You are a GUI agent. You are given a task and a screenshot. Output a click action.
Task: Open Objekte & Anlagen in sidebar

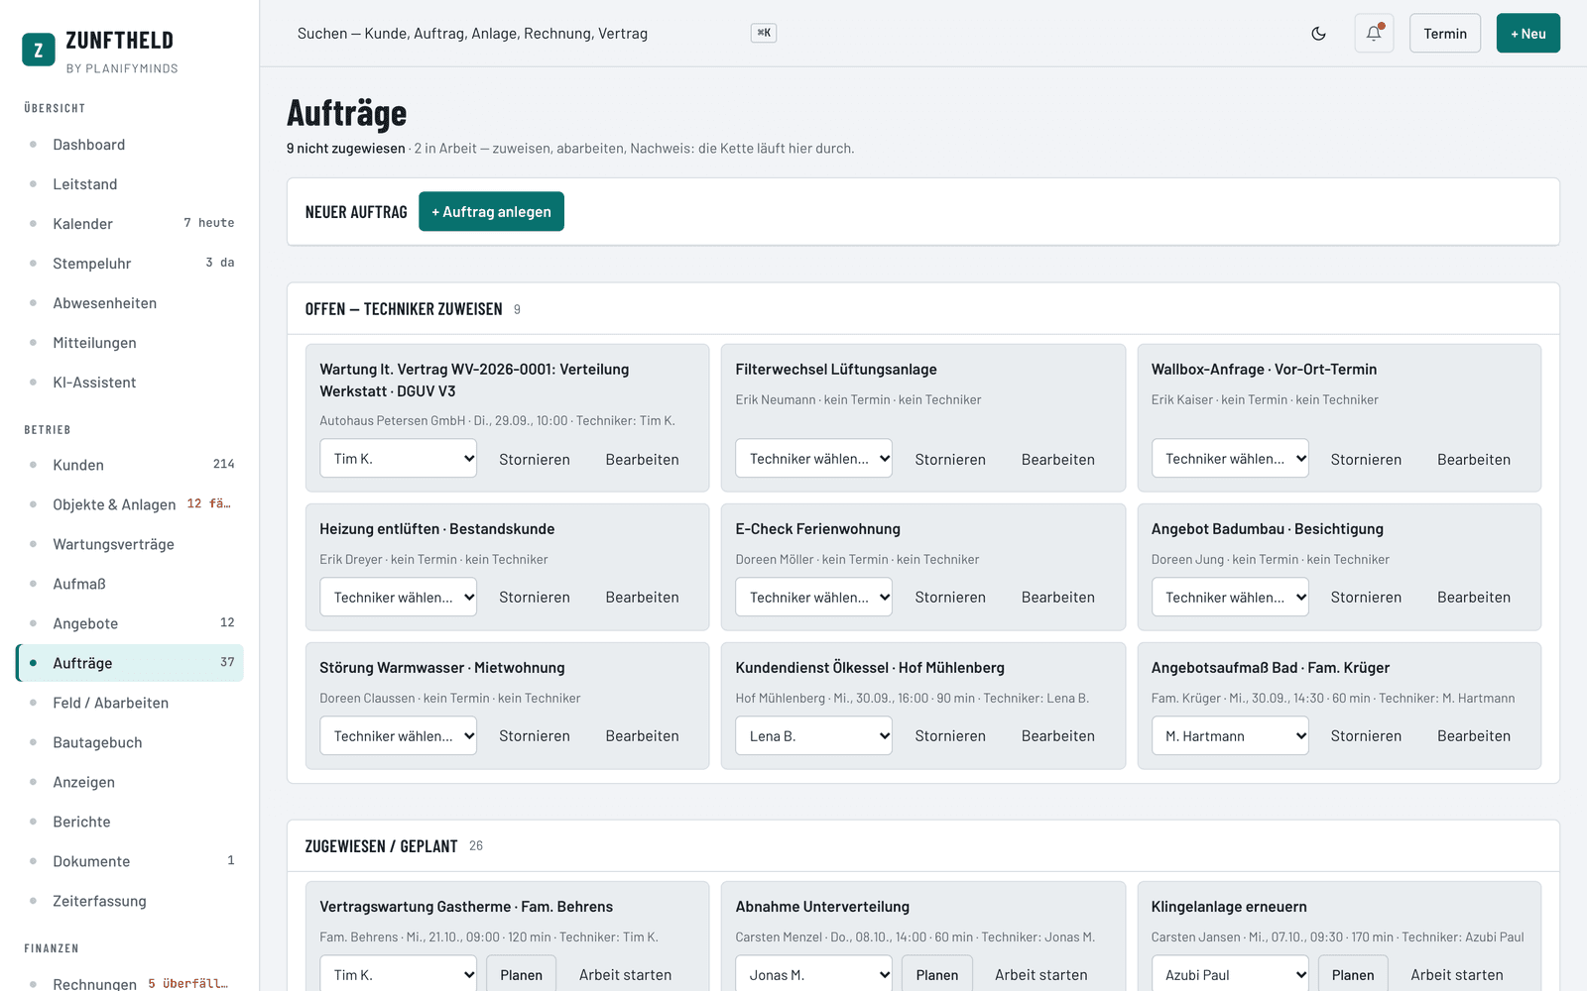pyautogui.click(x=129, y=504)
